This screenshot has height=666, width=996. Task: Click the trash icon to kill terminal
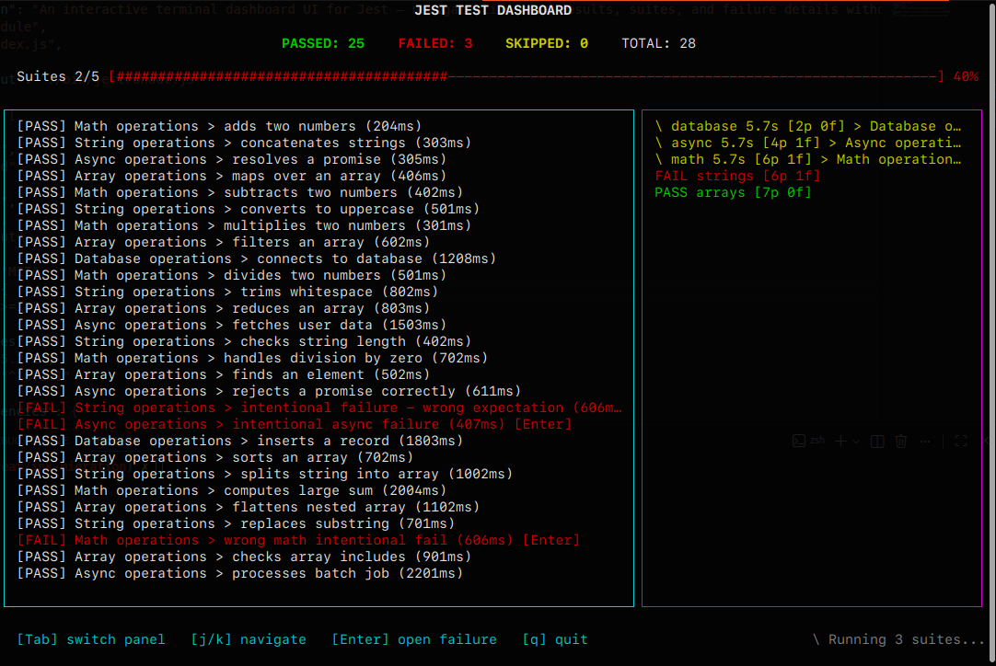pos(901,442)
